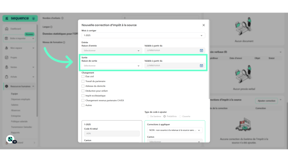Open Canton dropdown under Corrections à appliquer
Image resolution: width=288 pixels, height=162 pixels.
click(x=175, y=141)
